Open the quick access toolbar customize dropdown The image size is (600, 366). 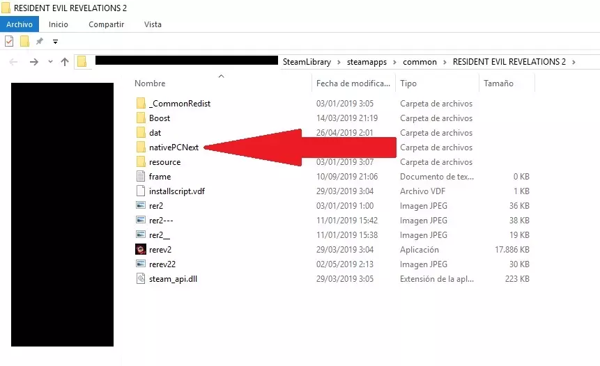pyautogui.click(x=55, y=42)
